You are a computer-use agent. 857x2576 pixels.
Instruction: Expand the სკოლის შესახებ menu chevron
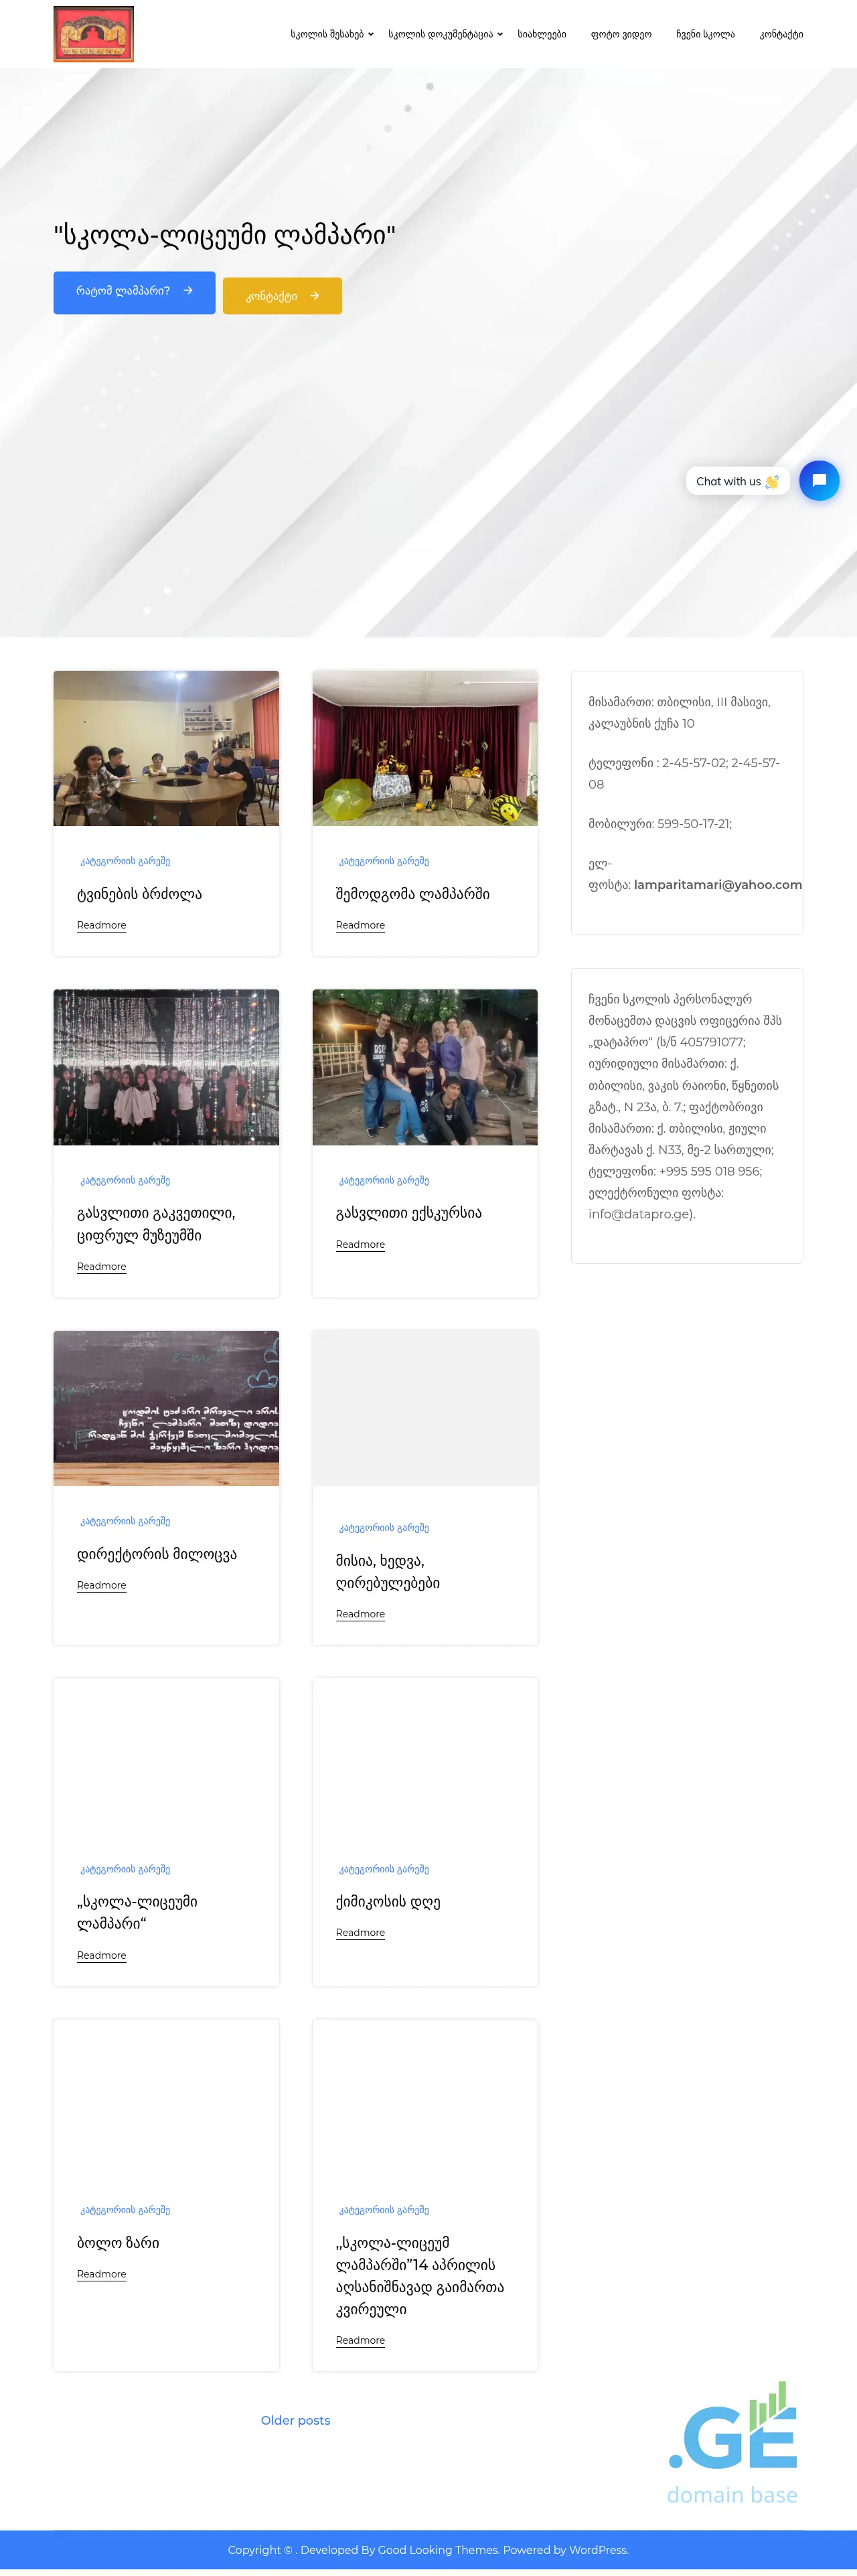(371, 34)
